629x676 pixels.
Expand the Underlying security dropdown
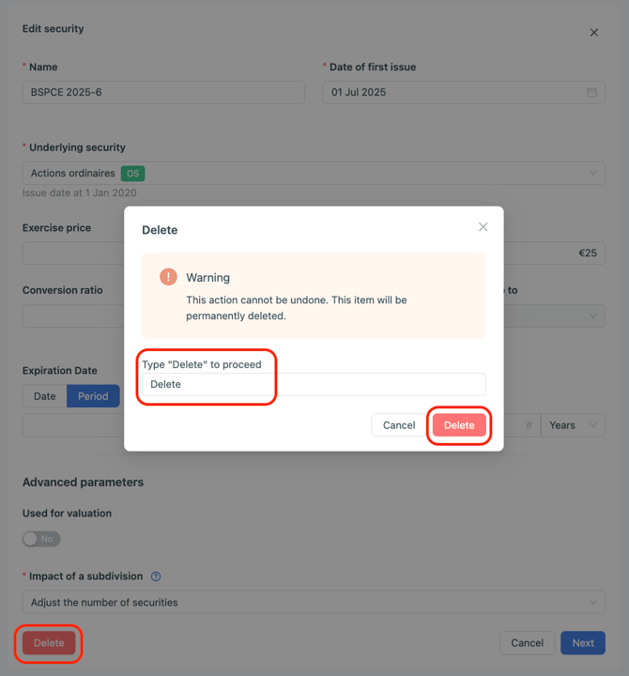coord(593,173)
